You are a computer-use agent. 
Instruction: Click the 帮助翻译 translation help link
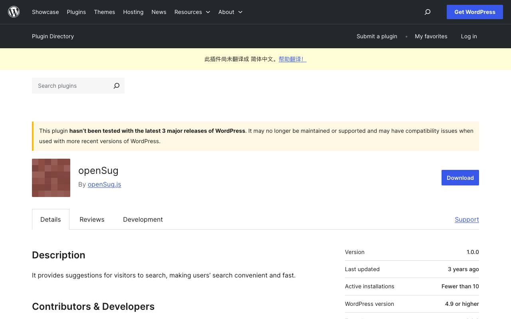click(293, 59)
